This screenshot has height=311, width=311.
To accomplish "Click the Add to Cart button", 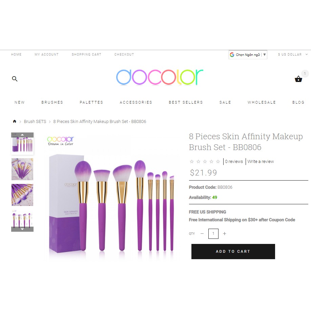I will coord(233,251).
